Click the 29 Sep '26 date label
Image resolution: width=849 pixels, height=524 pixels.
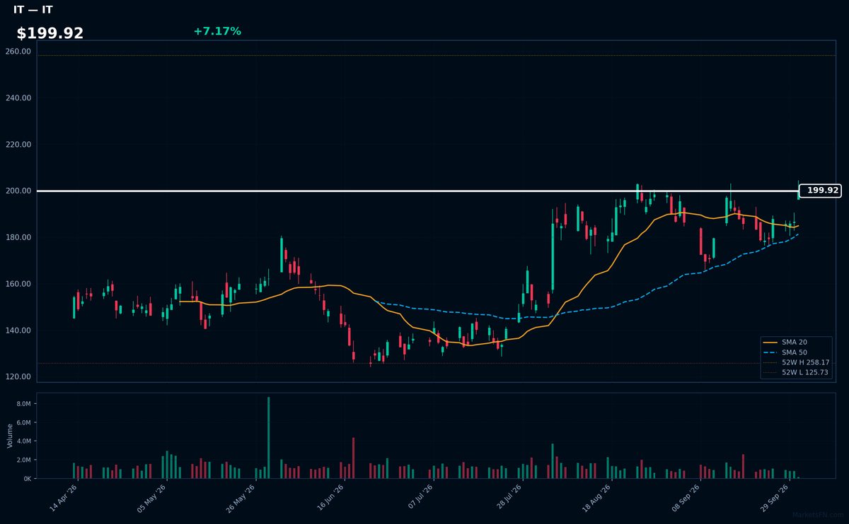[x=775, y=498]
